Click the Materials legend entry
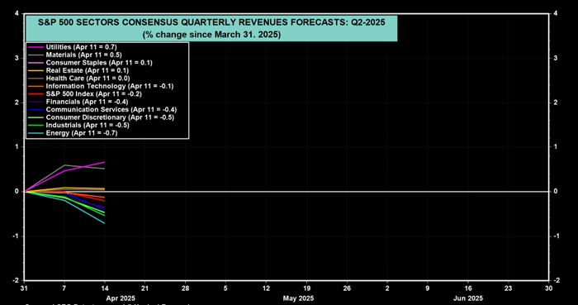Viewport: 578px width, 305px height. (83, 55)
